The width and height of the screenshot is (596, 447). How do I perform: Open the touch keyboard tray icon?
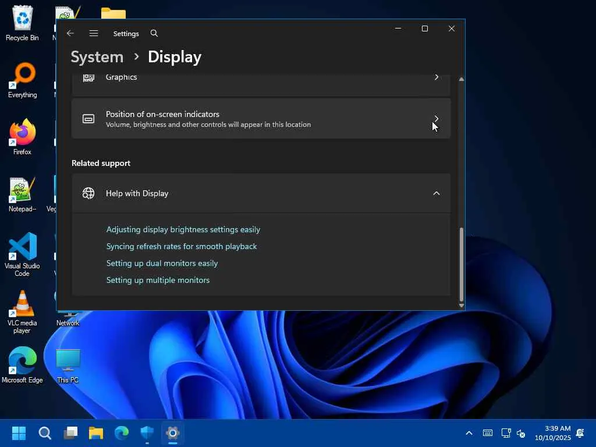[488, 433]
